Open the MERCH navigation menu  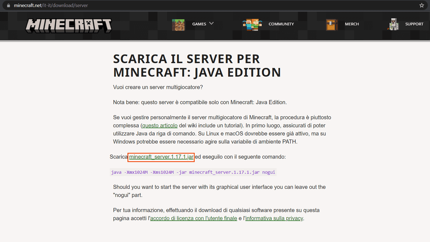352,24
